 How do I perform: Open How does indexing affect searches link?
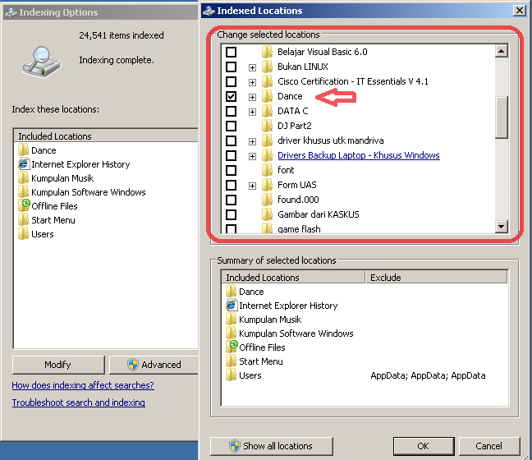tap(83, 385)
